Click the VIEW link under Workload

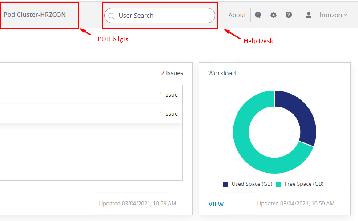pos(216,204)
